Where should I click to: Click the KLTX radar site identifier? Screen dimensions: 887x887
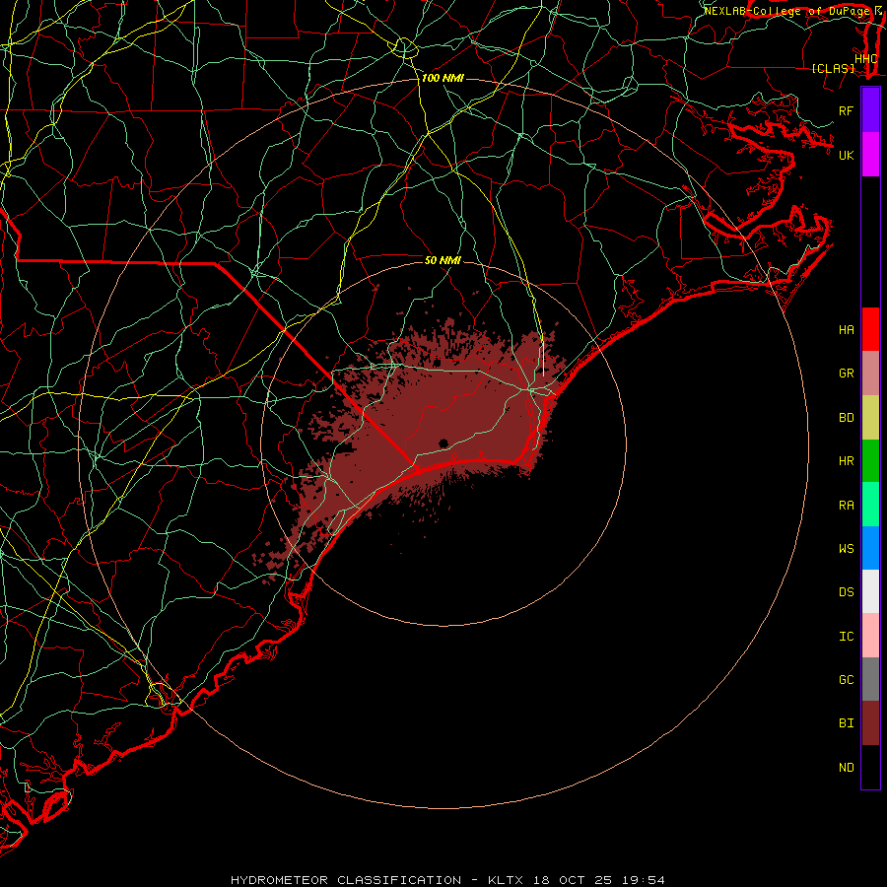click(x=506, y=880)
